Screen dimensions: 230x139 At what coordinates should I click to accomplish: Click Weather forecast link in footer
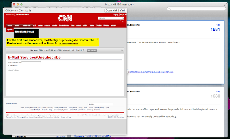(x=12, y=103)
